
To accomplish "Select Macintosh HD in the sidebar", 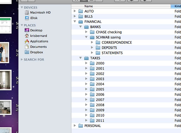I will tap(38, 12).
